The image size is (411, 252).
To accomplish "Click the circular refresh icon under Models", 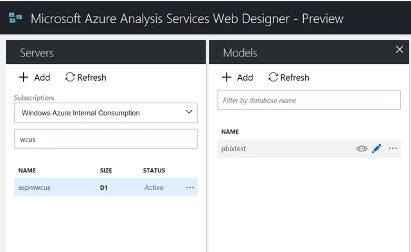I will click(x=273, y=77).
